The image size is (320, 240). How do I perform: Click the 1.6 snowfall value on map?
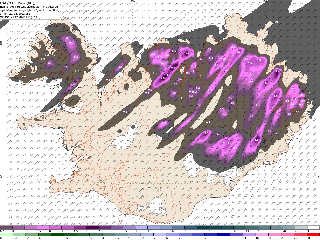coord(250,63)
